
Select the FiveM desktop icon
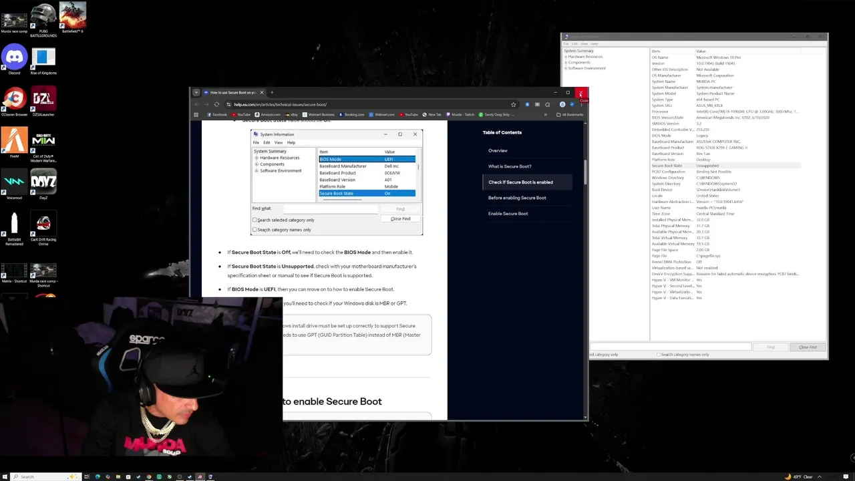tap(14, 143)
